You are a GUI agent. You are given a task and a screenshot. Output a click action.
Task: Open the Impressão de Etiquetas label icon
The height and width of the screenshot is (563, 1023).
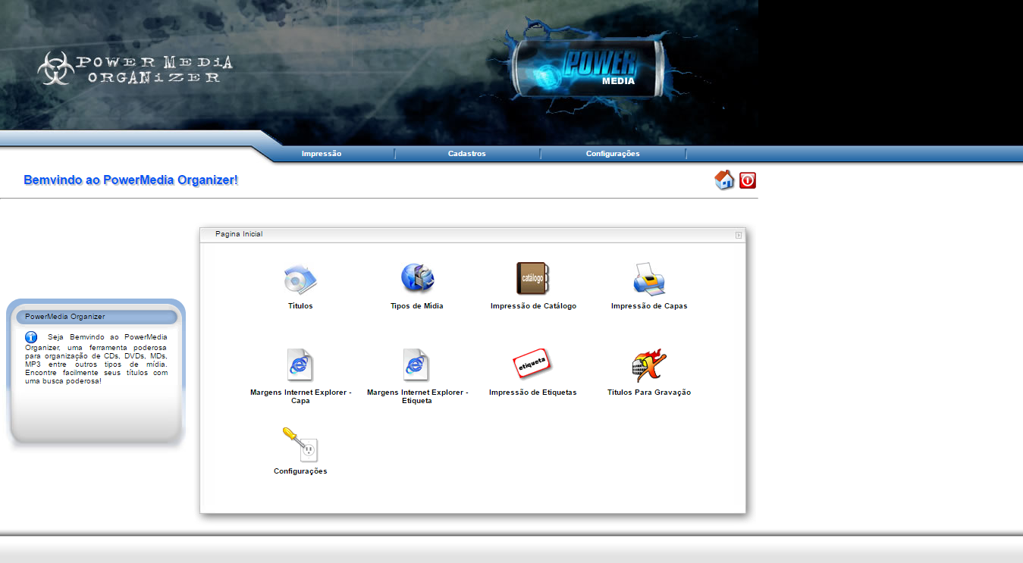coord(532,364)
